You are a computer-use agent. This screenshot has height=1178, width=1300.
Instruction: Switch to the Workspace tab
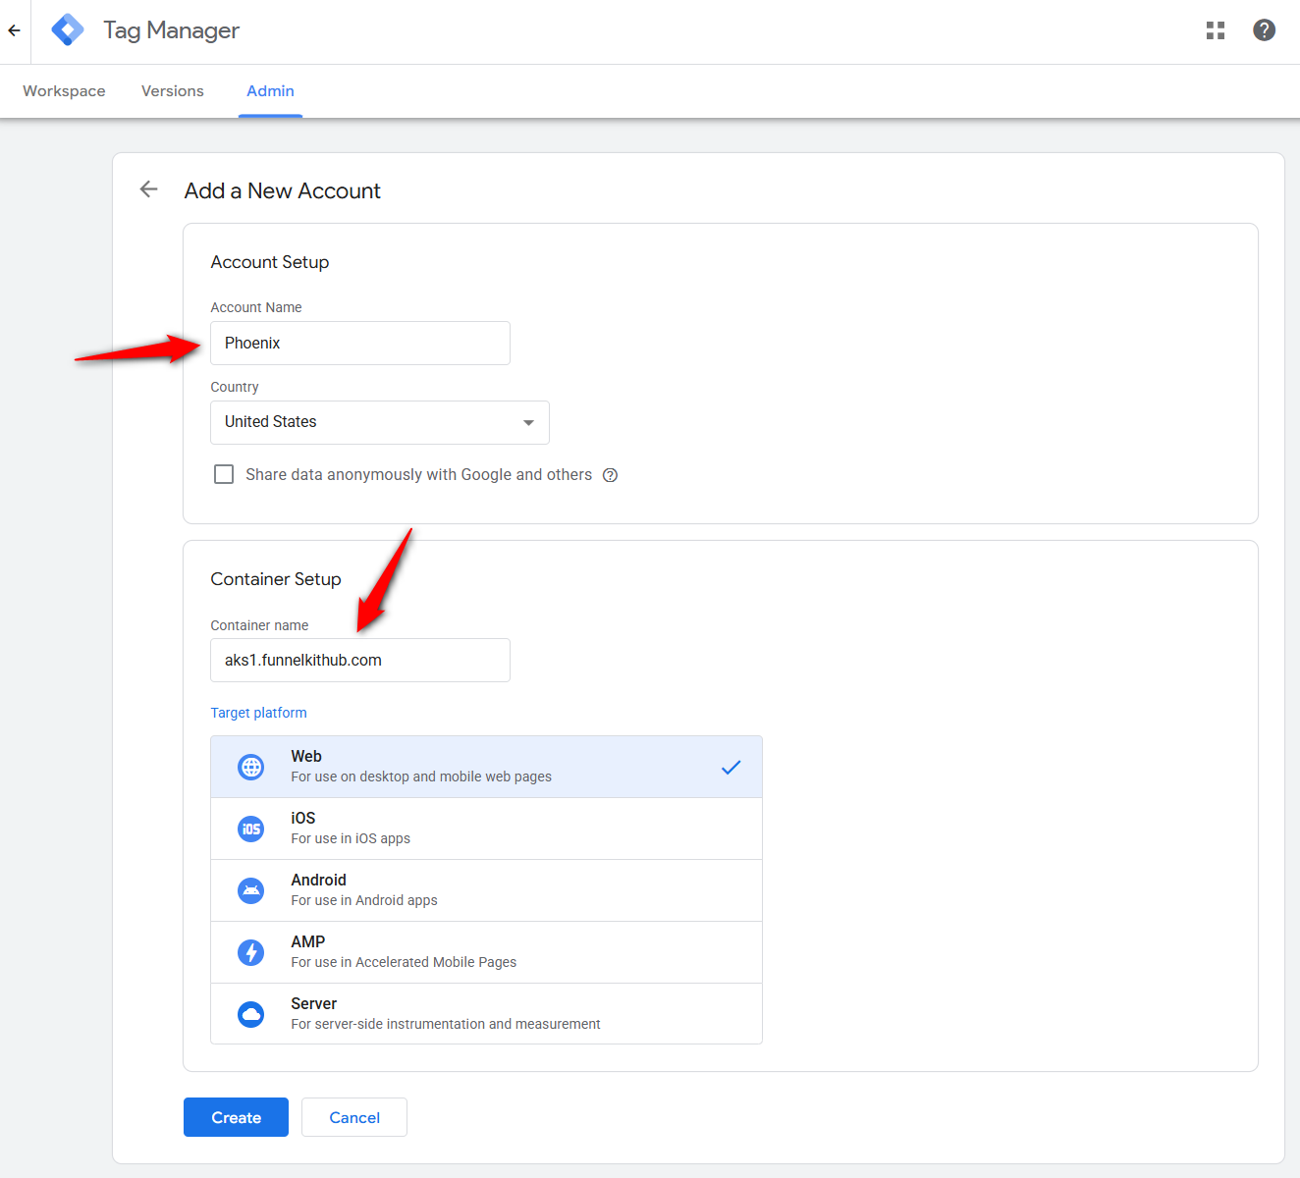[x=64, y=91]
